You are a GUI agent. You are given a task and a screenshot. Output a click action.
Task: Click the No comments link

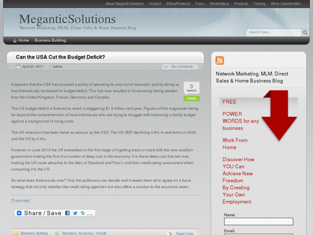(x=182, y=66)
